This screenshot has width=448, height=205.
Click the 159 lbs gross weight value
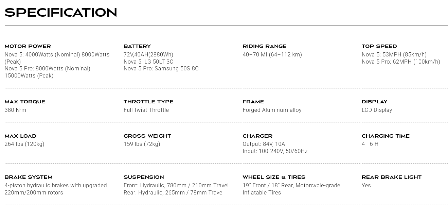[x=142, y=144]
